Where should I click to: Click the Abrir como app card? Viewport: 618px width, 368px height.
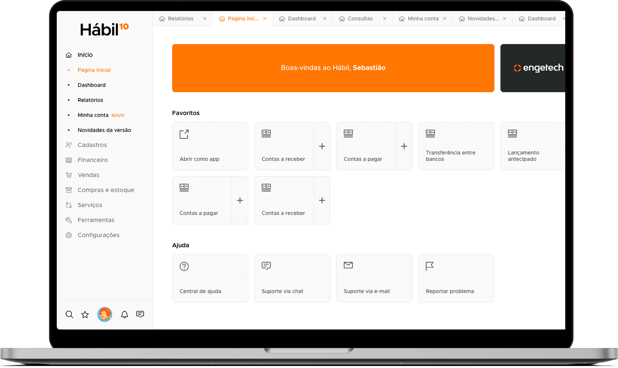pos(210,146)
